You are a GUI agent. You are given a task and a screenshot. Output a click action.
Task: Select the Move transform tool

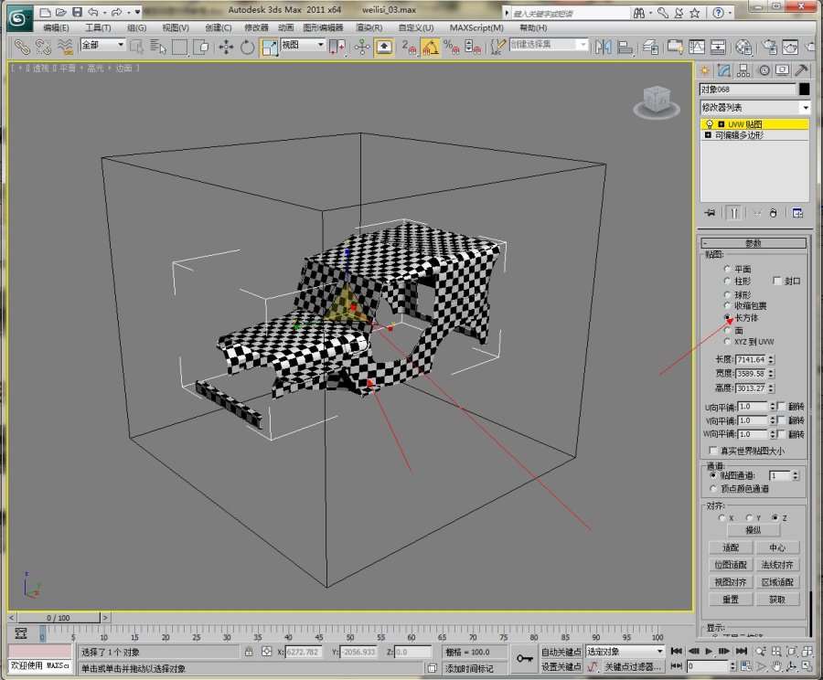tap(225, 47)
